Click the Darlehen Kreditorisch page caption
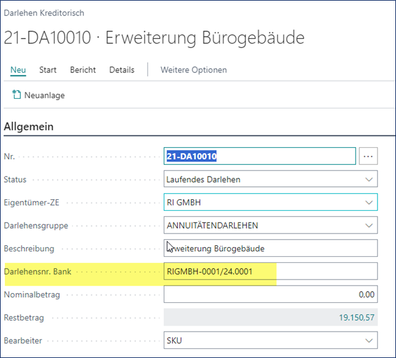The height and width of the screenshot is (358, 396). click(44, 12)
